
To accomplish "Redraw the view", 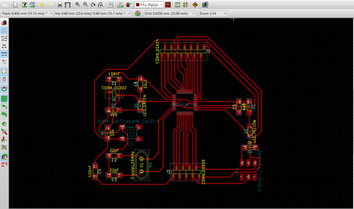I will click(93, 5).
